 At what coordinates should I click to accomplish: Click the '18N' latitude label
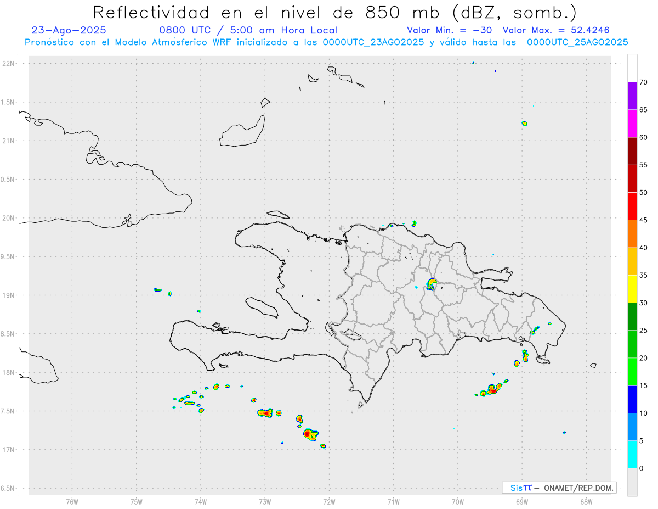(x=8, y=372)
